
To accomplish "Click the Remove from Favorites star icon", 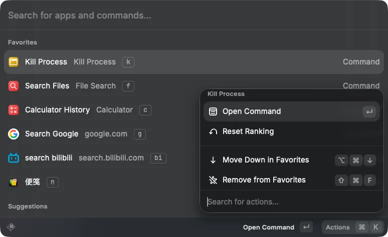I will 213,180.
